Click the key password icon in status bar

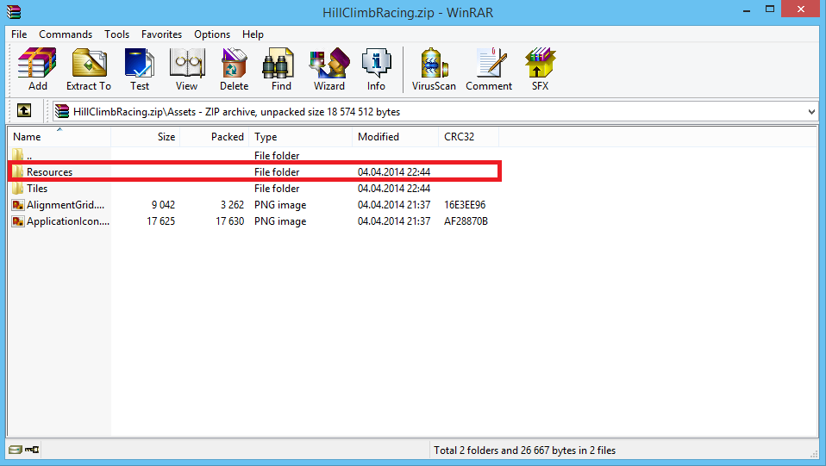coord(32,449)
